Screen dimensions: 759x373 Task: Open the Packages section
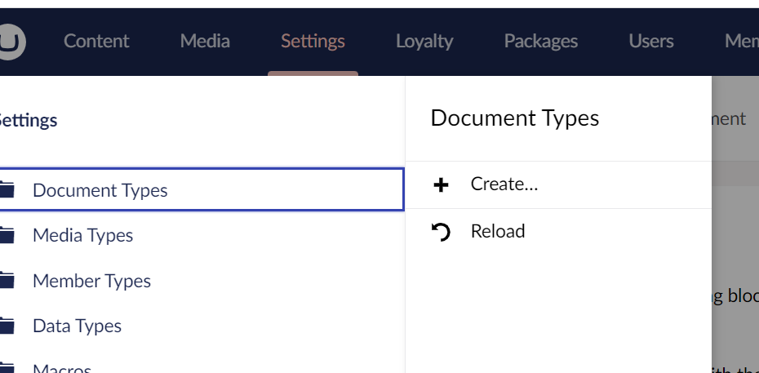pos(540,41)
